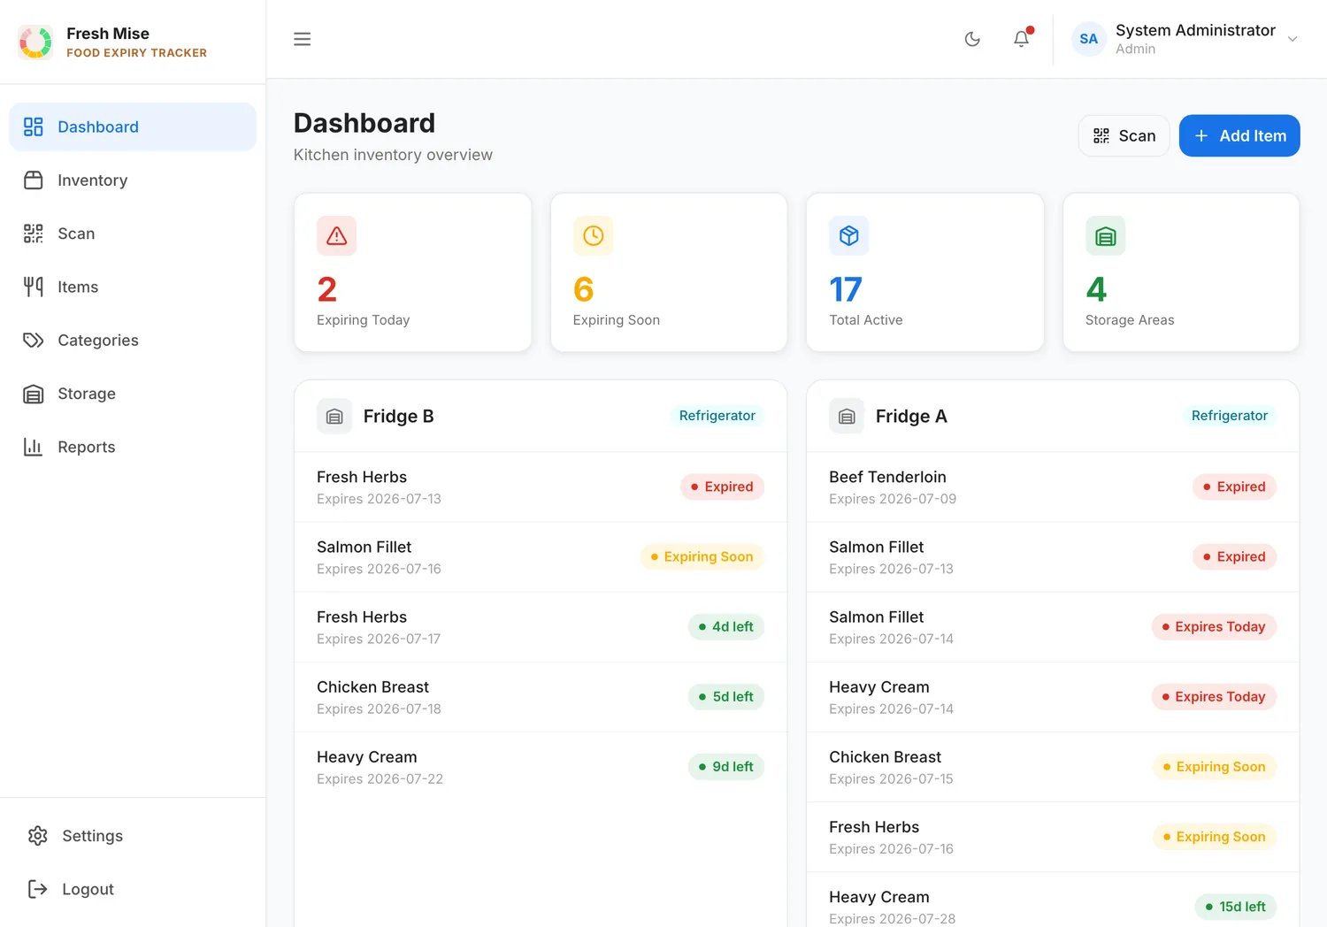
Task: Toggle the hamburger sidebar menu
Action: pyautogui.click(x=302, y=39)
